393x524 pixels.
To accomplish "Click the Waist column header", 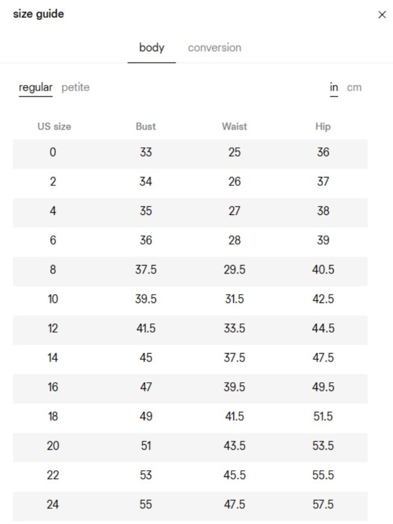I will click(x=235, y=127).
